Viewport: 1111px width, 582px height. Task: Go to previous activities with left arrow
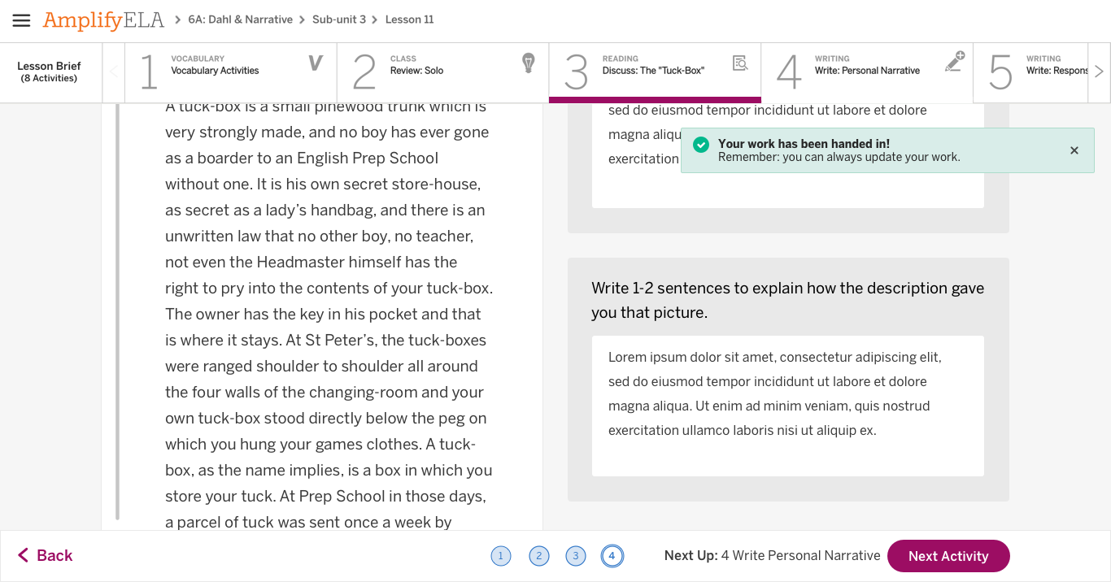coord(113,72)
